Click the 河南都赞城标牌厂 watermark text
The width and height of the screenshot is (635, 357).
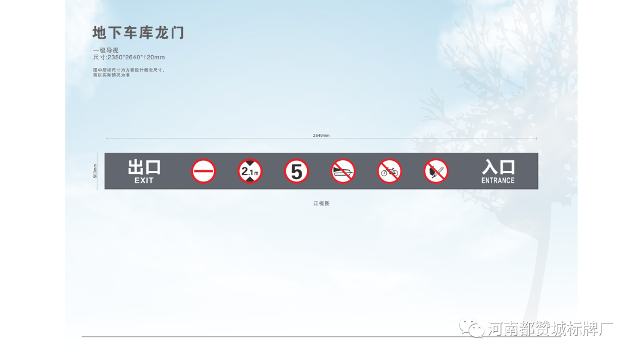tap(550, 329)
